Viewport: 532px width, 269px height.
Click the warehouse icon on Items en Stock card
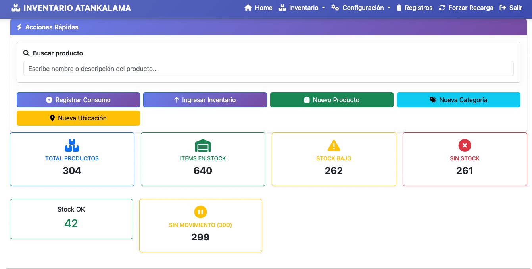point(203,145)
